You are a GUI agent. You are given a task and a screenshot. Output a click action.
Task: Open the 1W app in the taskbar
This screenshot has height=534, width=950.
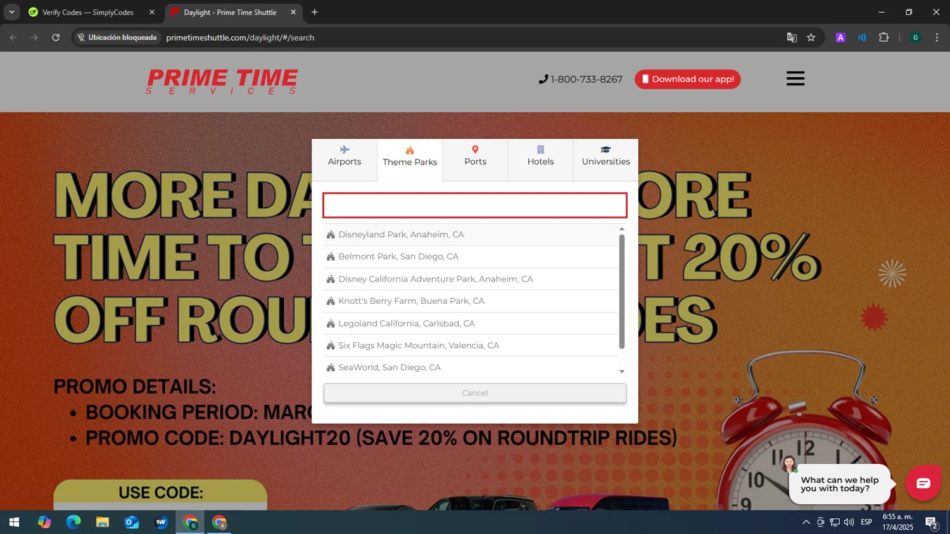click(x=161, y=522)
